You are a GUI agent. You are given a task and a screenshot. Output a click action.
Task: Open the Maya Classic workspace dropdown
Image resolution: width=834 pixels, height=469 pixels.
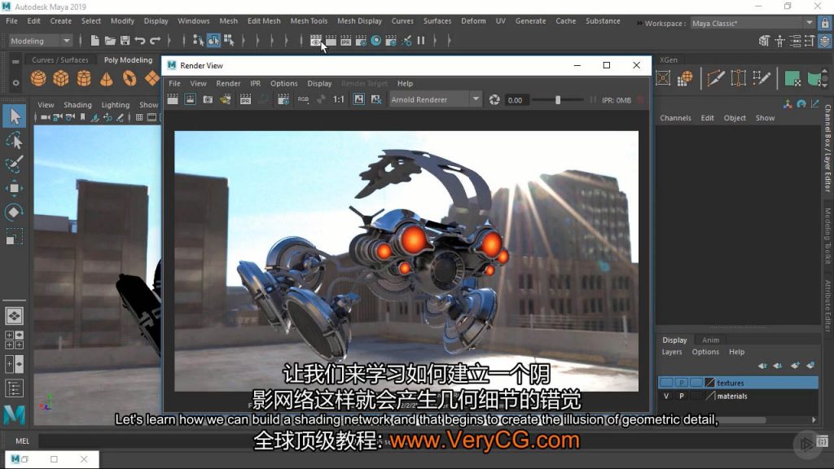tap(809, 24)
